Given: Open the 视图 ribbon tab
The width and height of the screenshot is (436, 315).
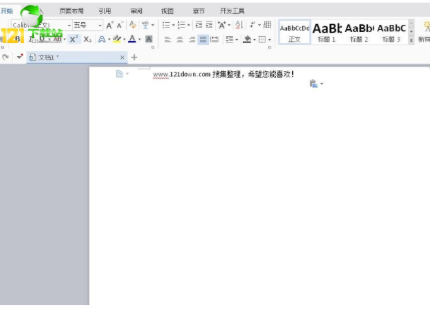Looking at the screenshot, I should pos(167,11).
